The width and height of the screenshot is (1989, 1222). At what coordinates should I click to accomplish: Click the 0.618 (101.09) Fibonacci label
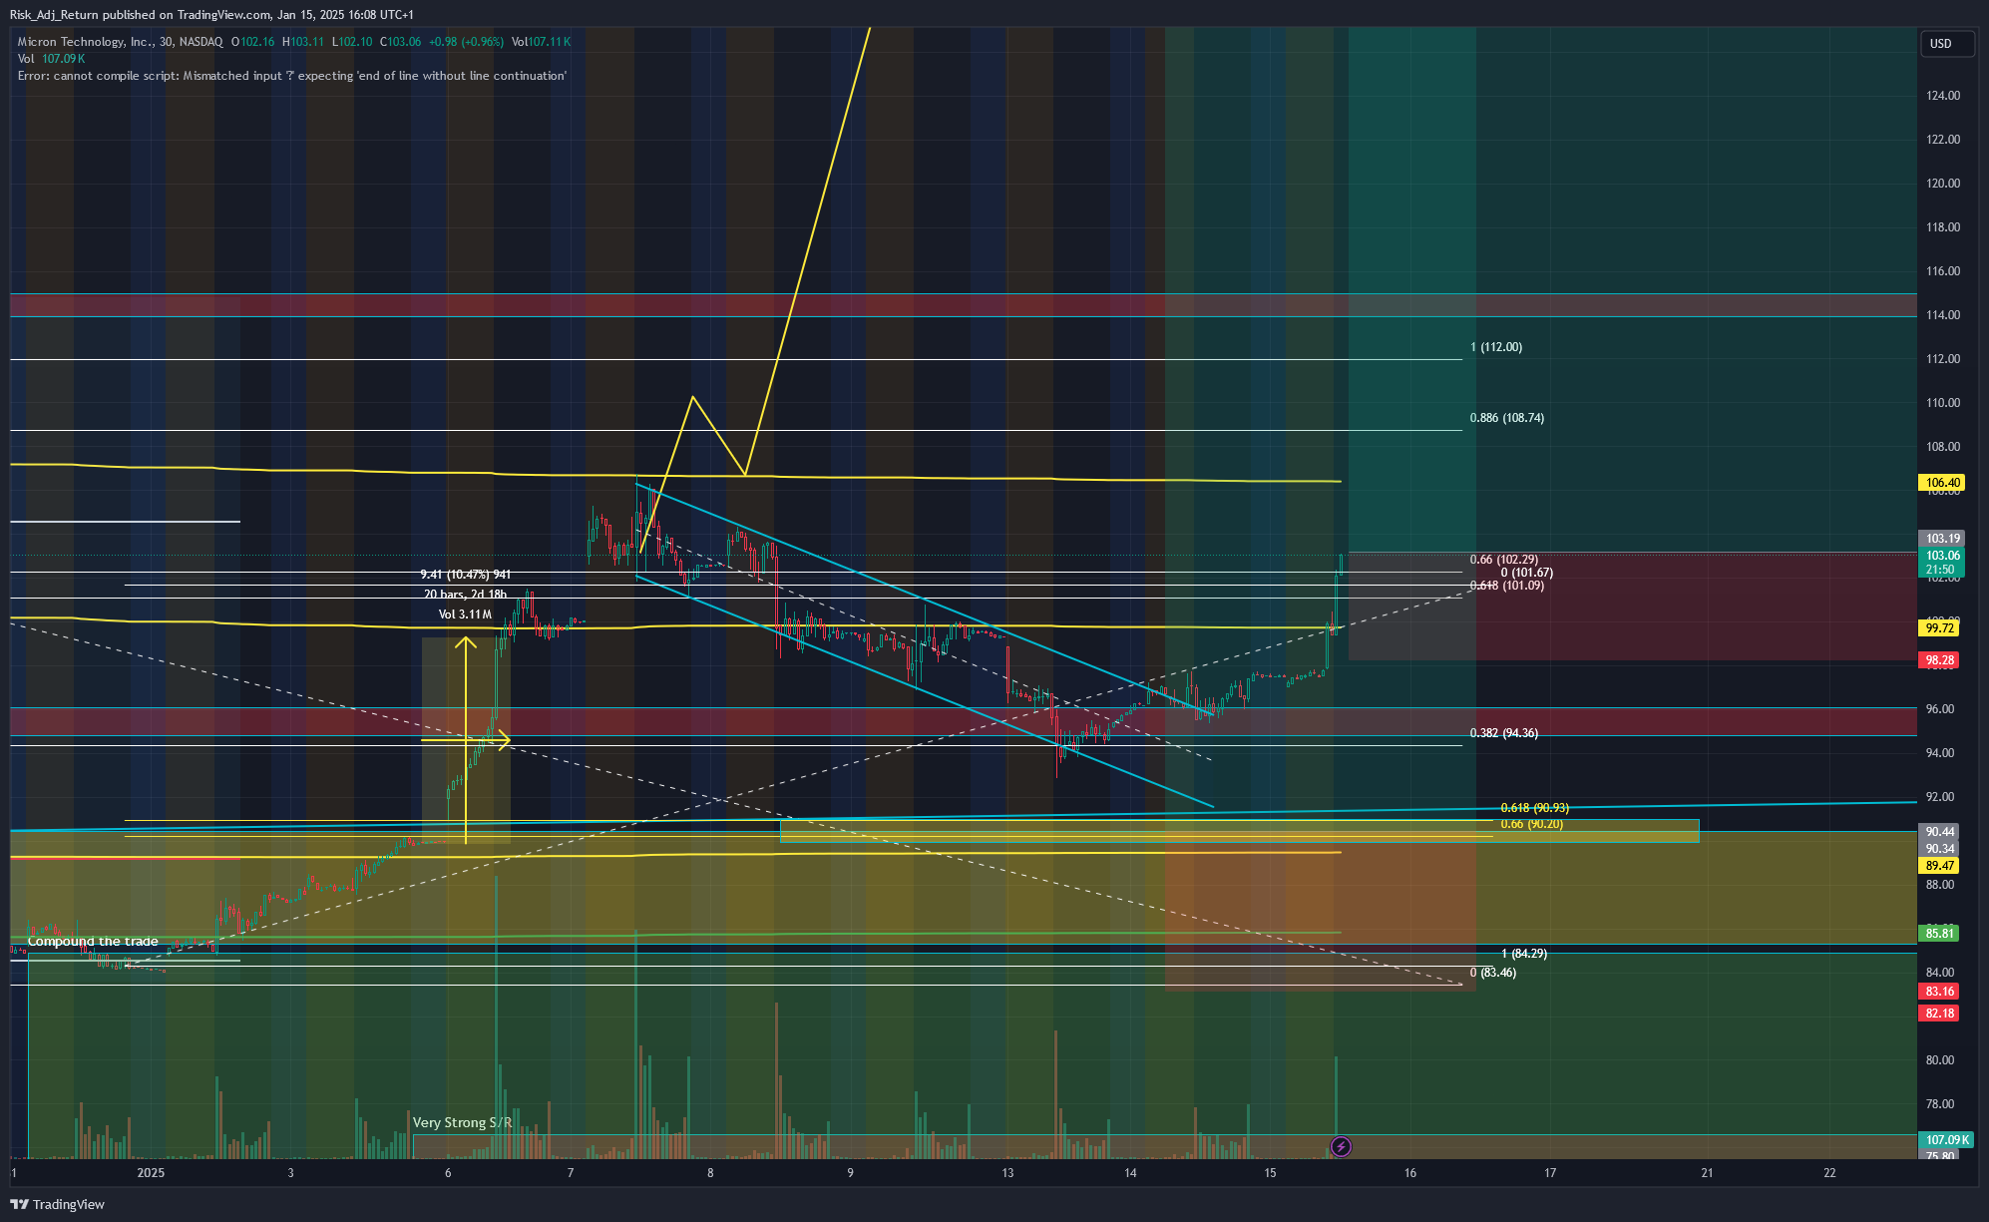1507,586
